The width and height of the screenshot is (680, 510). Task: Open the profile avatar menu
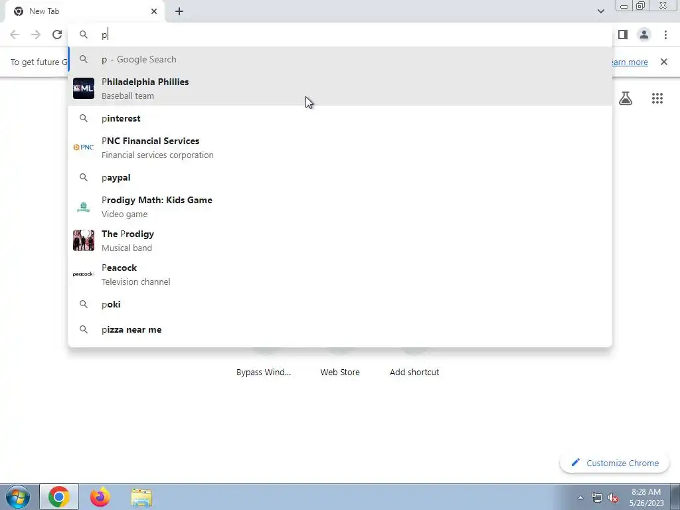[x=644, y=35]
